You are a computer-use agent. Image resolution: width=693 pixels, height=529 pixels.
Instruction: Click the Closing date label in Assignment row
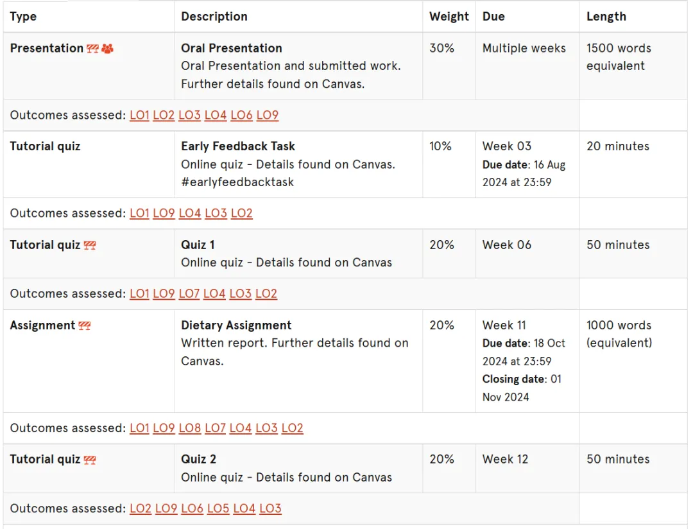[513, 379]
